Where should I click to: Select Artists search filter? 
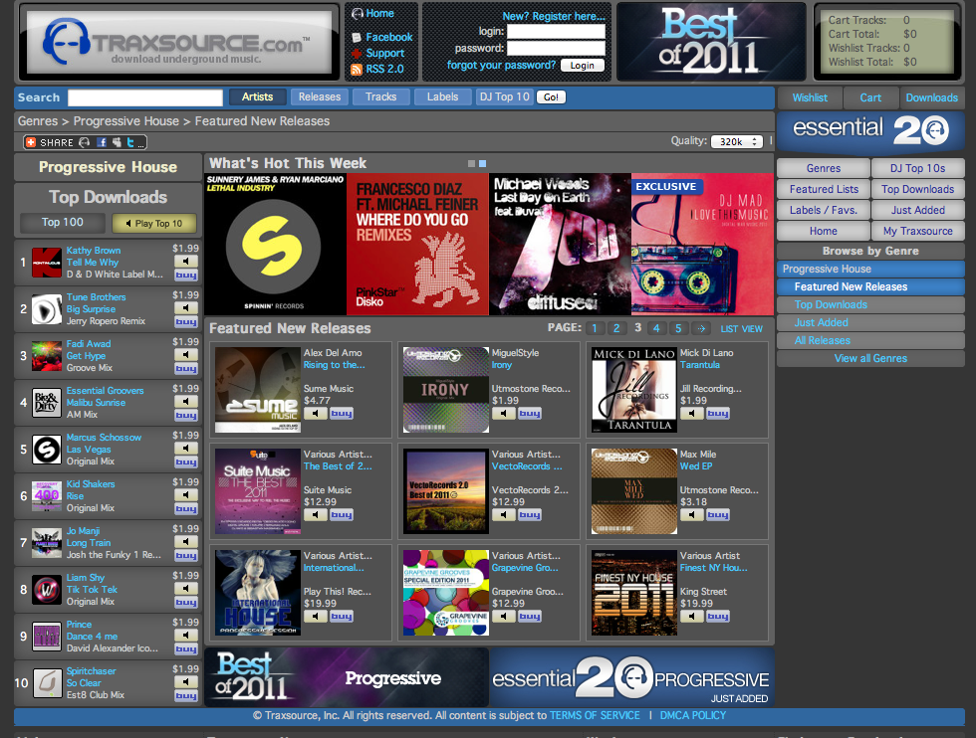tap(257, 97)
